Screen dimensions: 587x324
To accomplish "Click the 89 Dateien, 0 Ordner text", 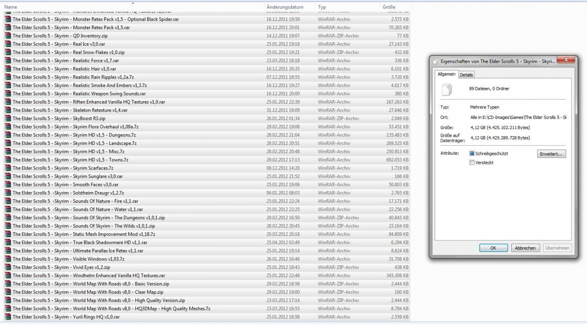I will tap(489, 89).
